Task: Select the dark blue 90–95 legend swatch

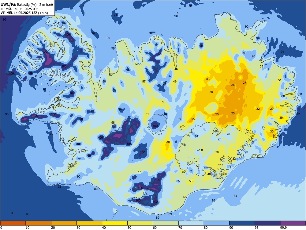Action: click(x=242, y=223)
